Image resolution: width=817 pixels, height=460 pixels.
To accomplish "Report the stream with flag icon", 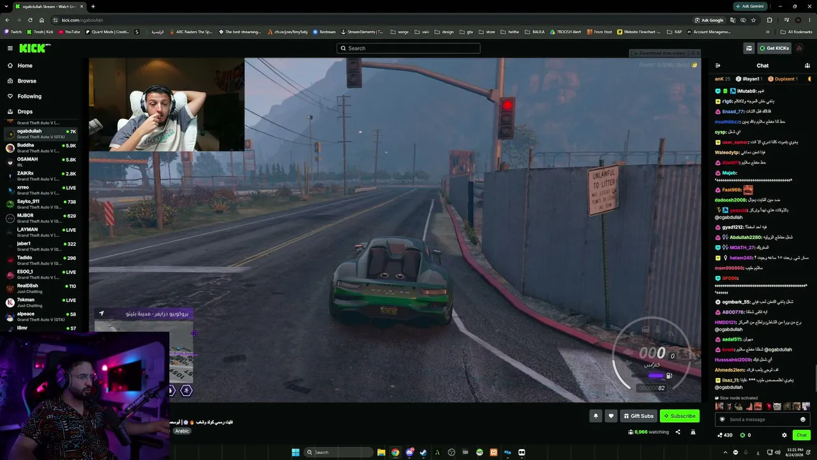I will click(x=693, y=432).
